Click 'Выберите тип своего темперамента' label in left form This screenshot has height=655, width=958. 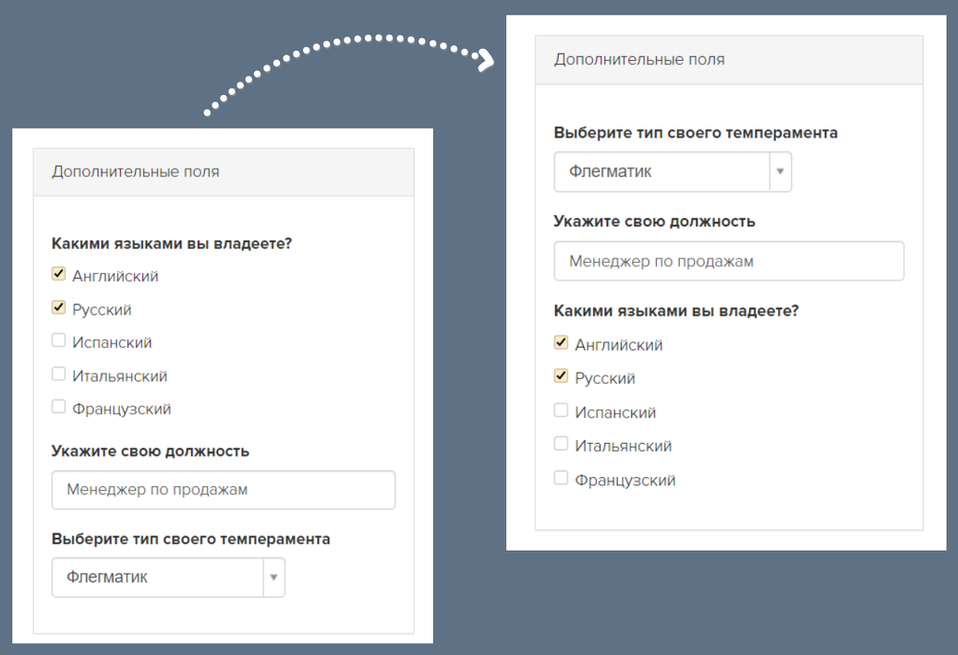tap(190, 539)
